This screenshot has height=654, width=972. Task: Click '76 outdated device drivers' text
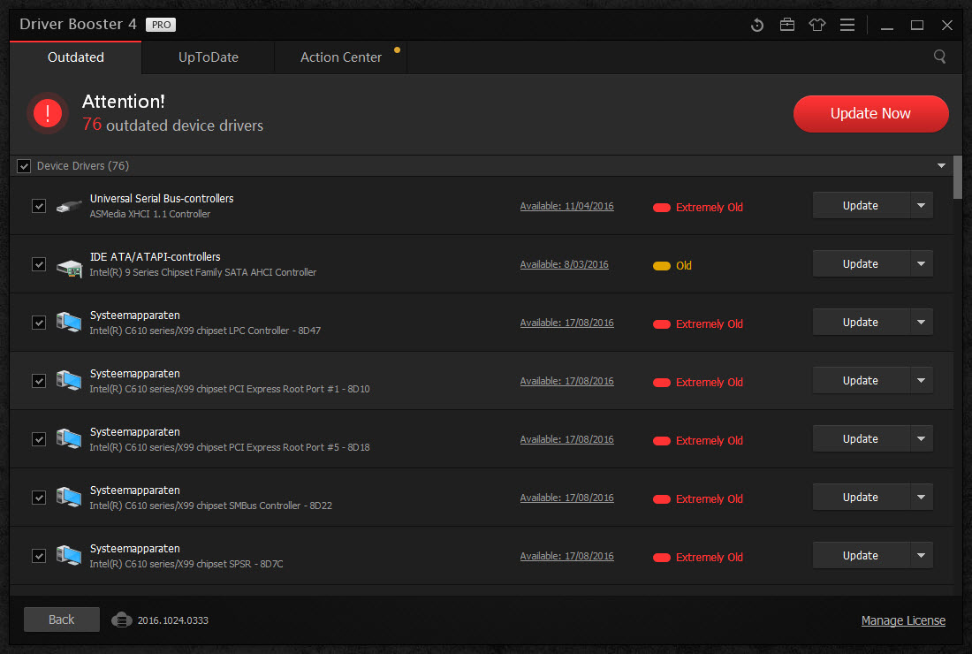[x=173, y=125]
